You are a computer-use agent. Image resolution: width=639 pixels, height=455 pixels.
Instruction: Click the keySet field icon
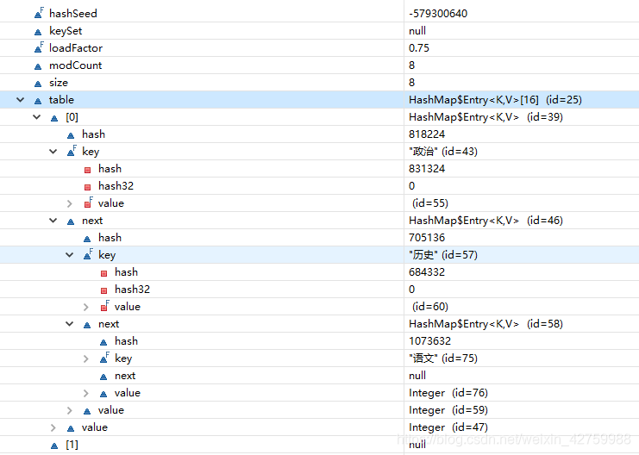(x=38, y=32)
